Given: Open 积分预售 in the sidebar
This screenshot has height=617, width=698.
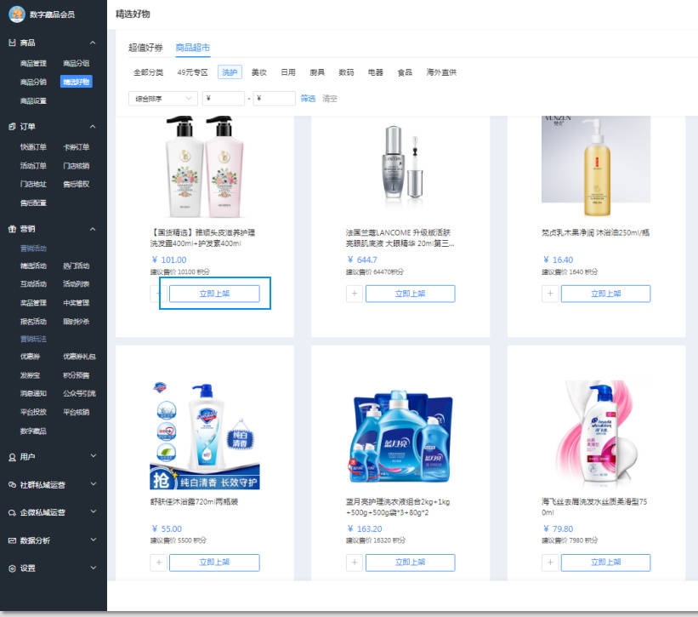Looking at the screenshot, I should click(77, 375).
